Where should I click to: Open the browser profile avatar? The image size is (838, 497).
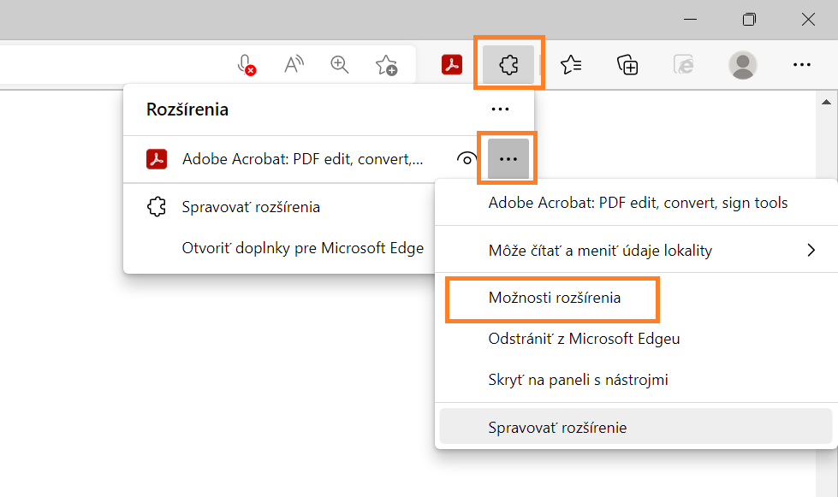coord(743,64)
